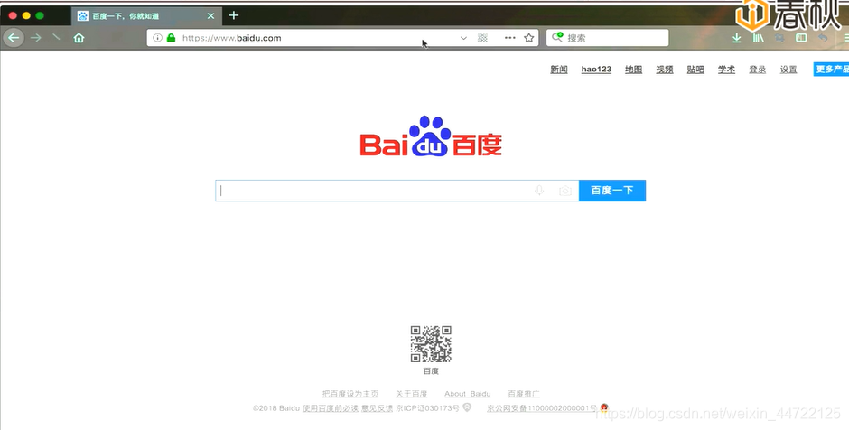Viewport: 849px width, 430px height.
Task: Show site information via the info icon
Action: [x=157, y=38]
